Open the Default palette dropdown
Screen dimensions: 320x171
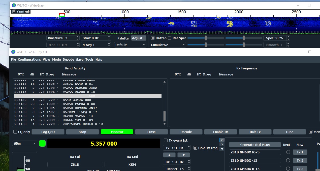pyautogui.click(x=130, y=45)
